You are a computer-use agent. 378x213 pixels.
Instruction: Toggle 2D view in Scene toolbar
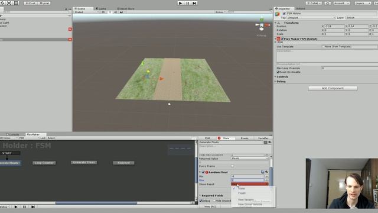pyautogui.click(x=103, y=12)
